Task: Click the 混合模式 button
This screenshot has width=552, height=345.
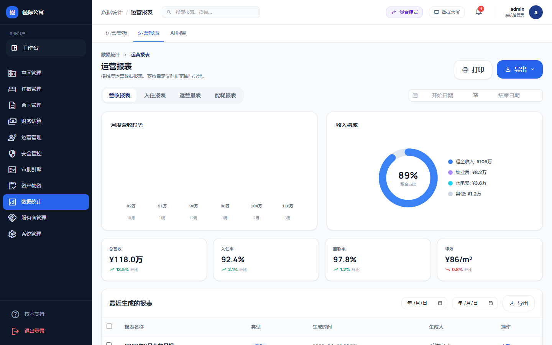Action: pos(404,12)
